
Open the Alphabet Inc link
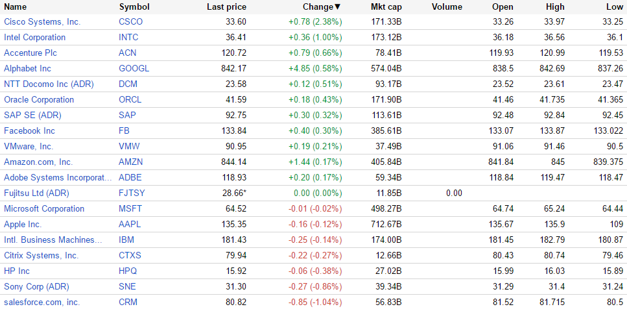[27, 69]
